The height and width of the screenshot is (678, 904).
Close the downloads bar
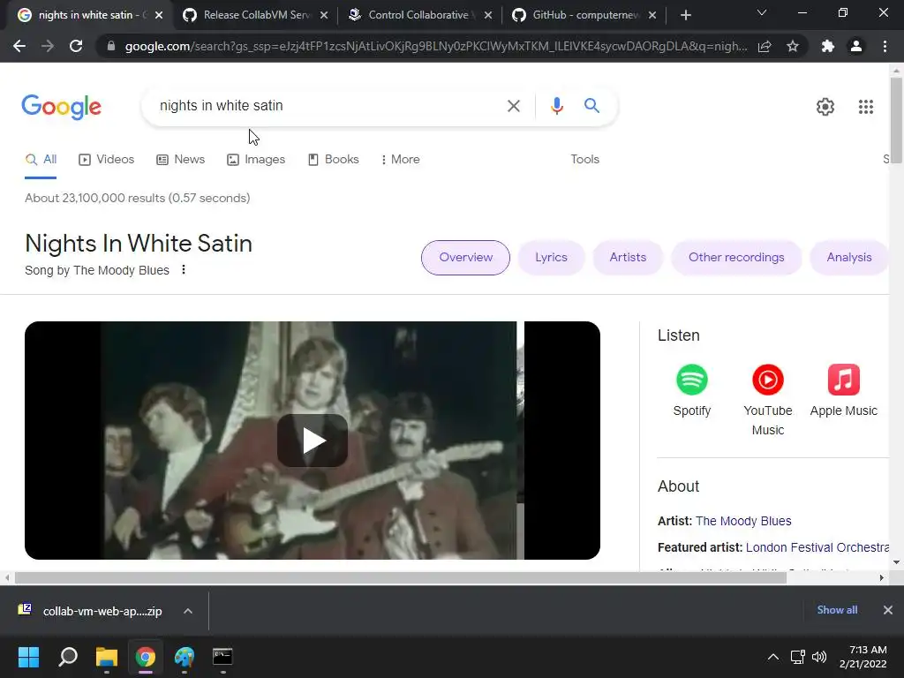click(x=888, y=610)
